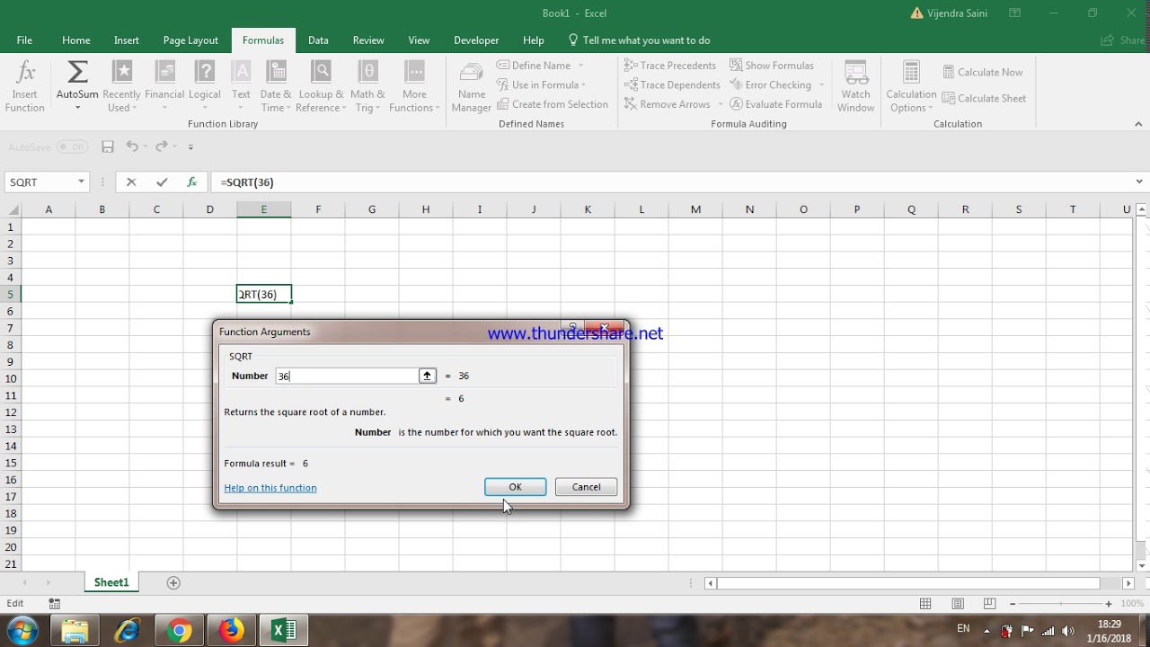Expand the Name Box dropdown
This screenshot has height=647, width=1150.
click(x=81, y=182)
